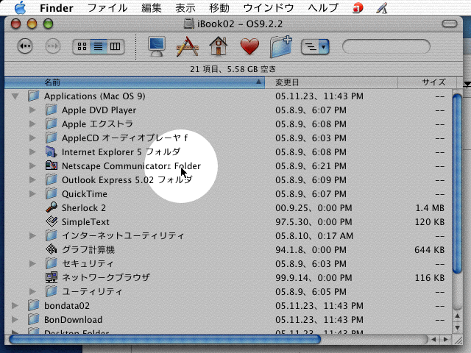Click the pen menu bar icon
The width and height of the screenshot is (471, 353).
pyautogui.click(x=381, y=8)
